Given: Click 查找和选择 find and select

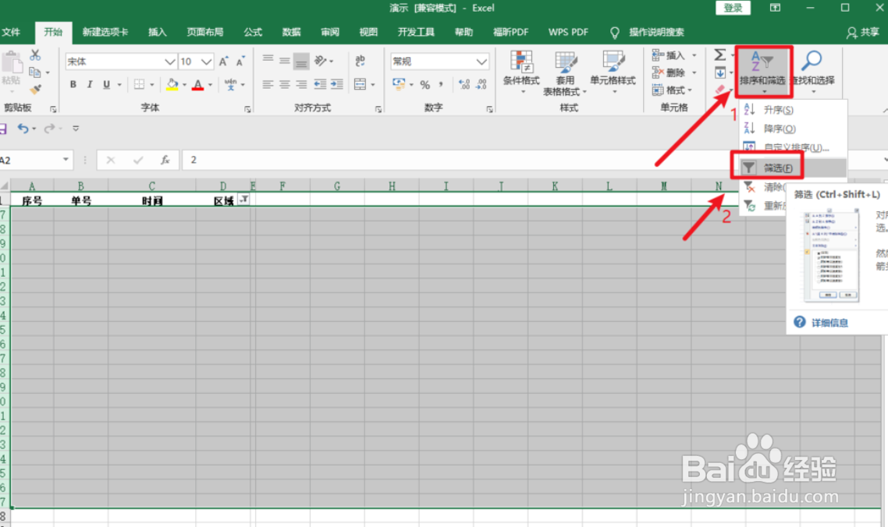Looking at the screenshot, I should click(813, 72).
